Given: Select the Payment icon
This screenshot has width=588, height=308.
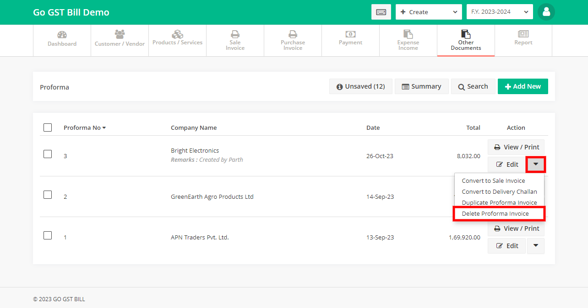Looking at the screenshot, I should (350, 40).
